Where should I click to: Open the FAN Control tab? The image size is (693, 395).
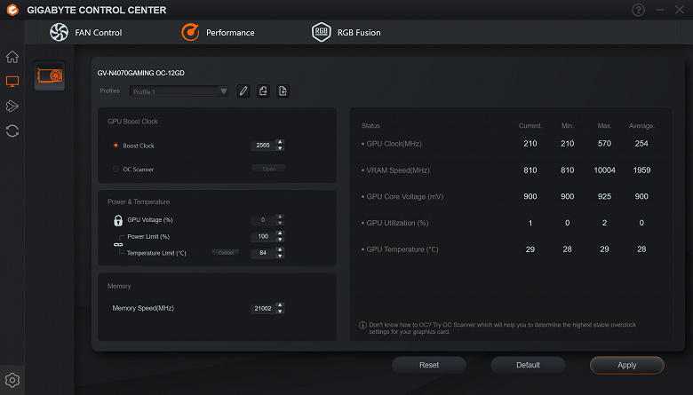pos(86,33)
